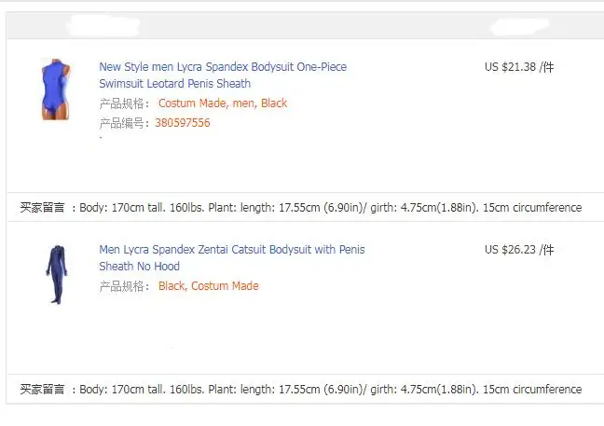
Task: Select the "Costum Made, men, Black" specification
Action: [x=223, y=103]
